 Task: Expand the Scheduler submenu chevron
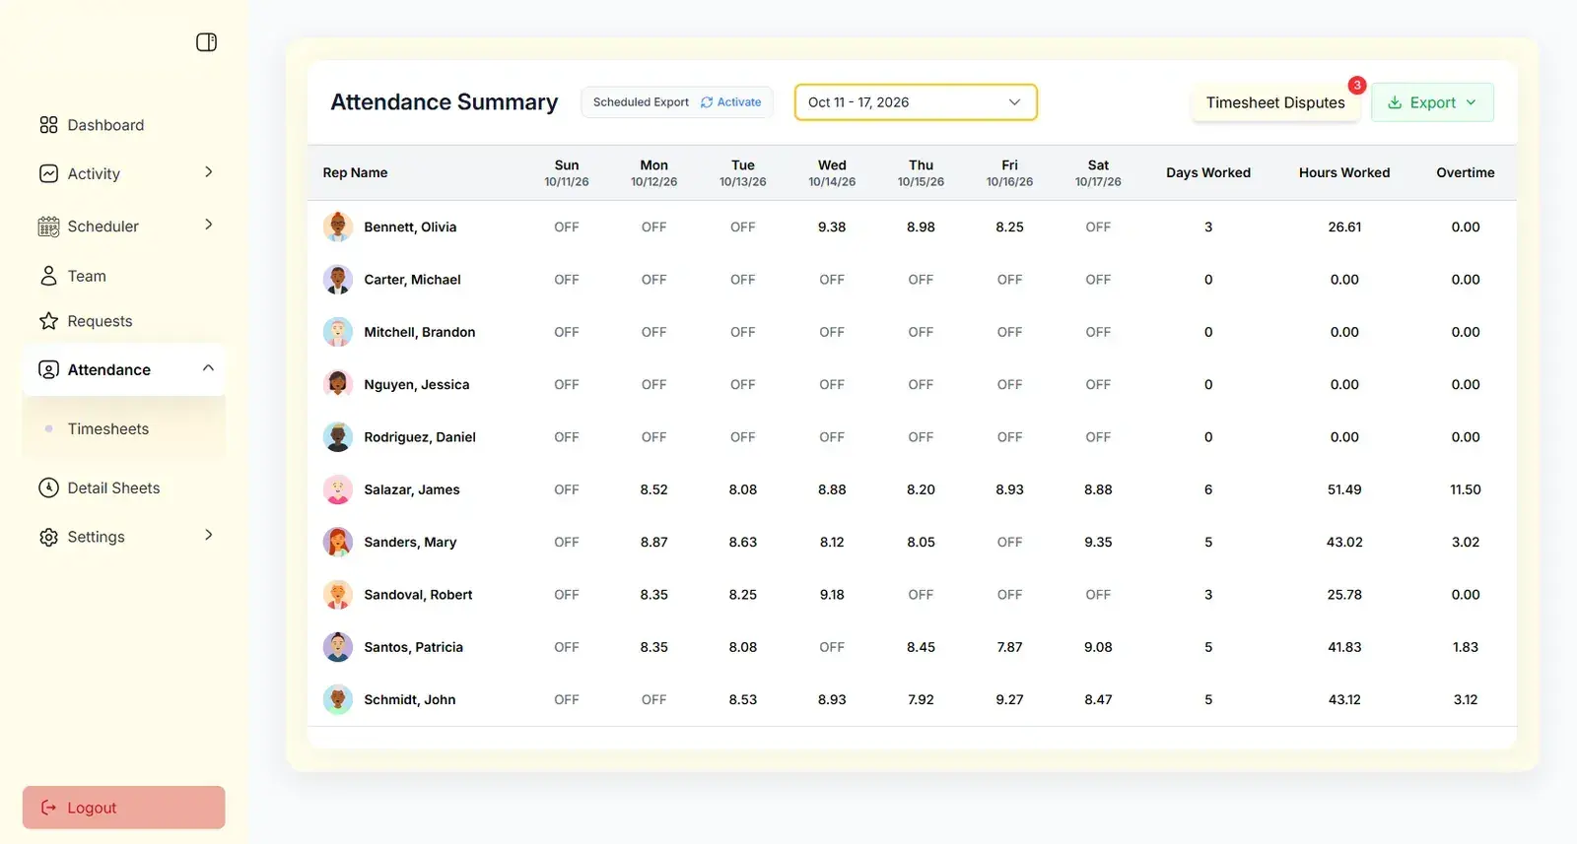point(208,225)
